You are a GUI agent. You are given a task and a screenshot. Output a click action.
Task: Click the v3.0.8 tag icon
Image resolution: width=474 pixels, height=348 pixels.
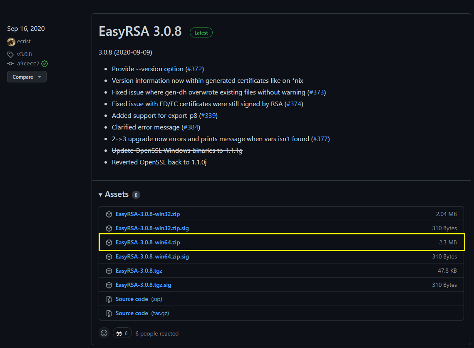pyautogui.click(x=10, y=55)
